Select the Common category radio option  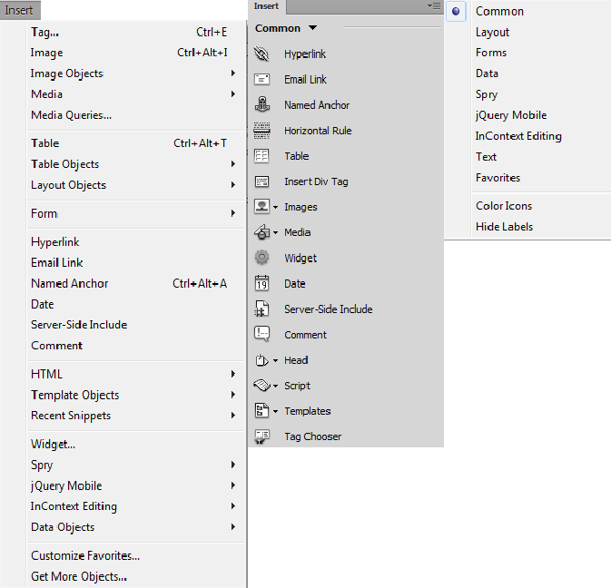tap(457, 12)
